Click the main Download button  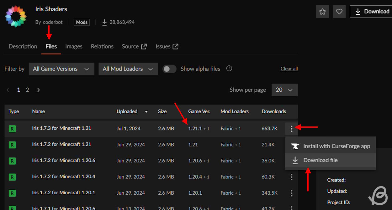pyautogui.click(x=372, y=12)
